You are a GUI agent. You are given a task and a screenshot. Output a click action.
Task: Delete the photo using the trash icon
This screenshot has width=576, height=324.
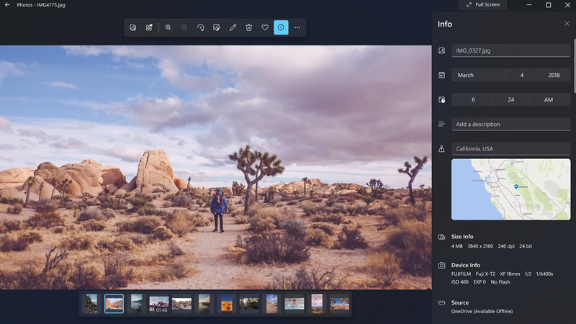click(x=249, y=27)
